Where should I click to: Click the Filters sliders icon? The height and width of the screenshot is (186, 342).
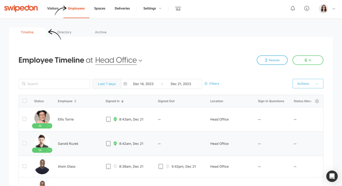point(206,84)
